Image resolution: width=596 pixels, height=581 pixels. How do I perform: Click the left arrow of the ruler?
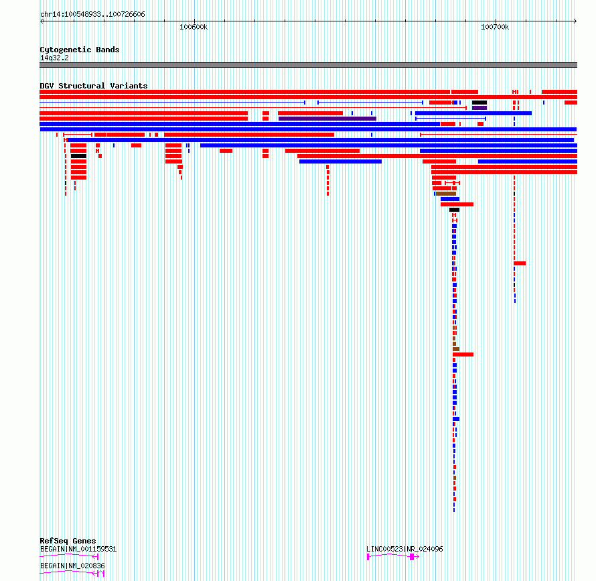point(42,21)
